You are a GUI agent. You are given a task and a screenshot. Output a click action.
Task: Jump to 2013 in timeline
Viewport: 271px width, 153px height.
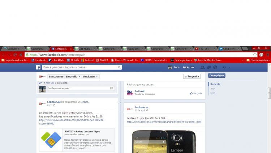[213, 93]
